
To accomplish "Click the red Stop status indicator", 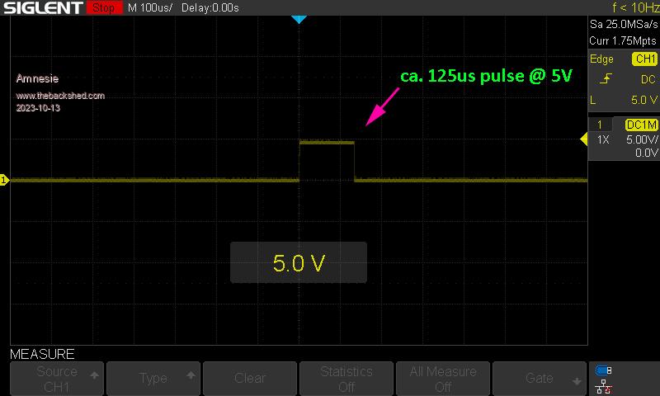I will pyautogui.click(x=103, y=8).
